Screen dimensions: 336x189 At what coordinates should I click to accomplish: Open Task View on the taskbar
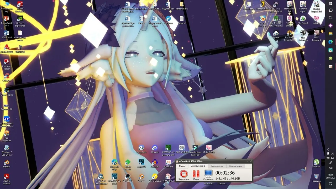[330, 17]
